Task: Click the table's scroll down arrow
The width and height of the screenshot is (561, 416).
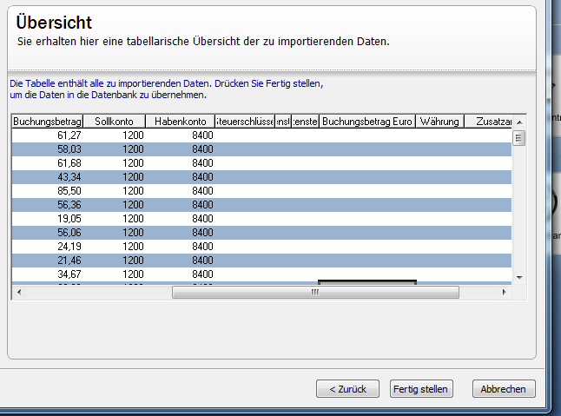Action: coord(519,278)
